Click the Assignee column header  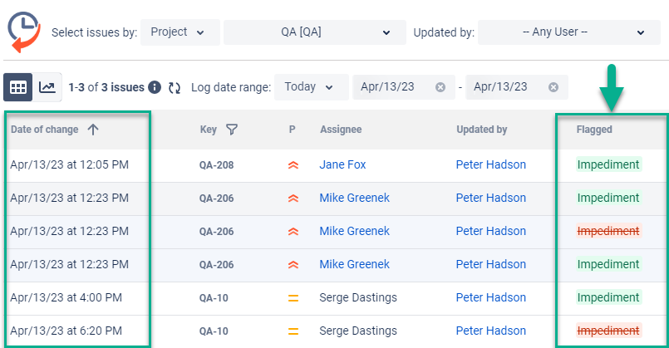pyautogui.click(x=341, y=130)
